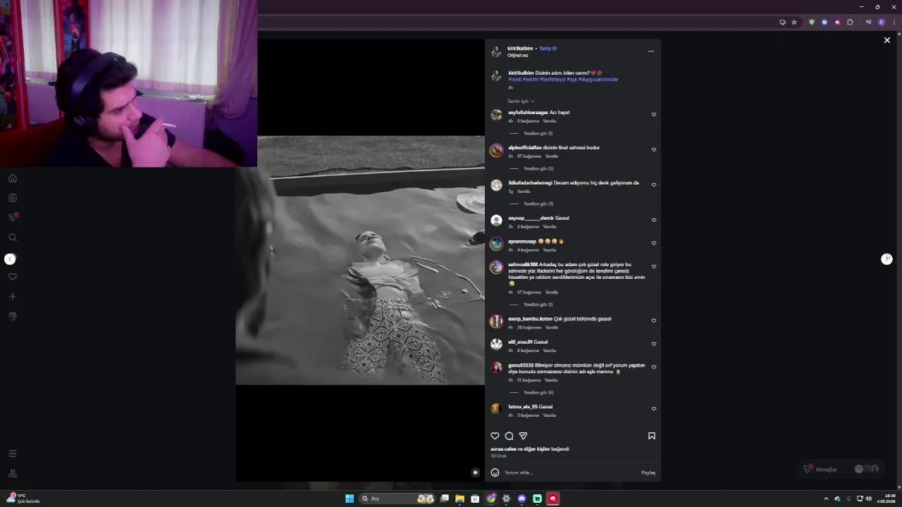Open the profile avatar in the left sidebar

12,316
